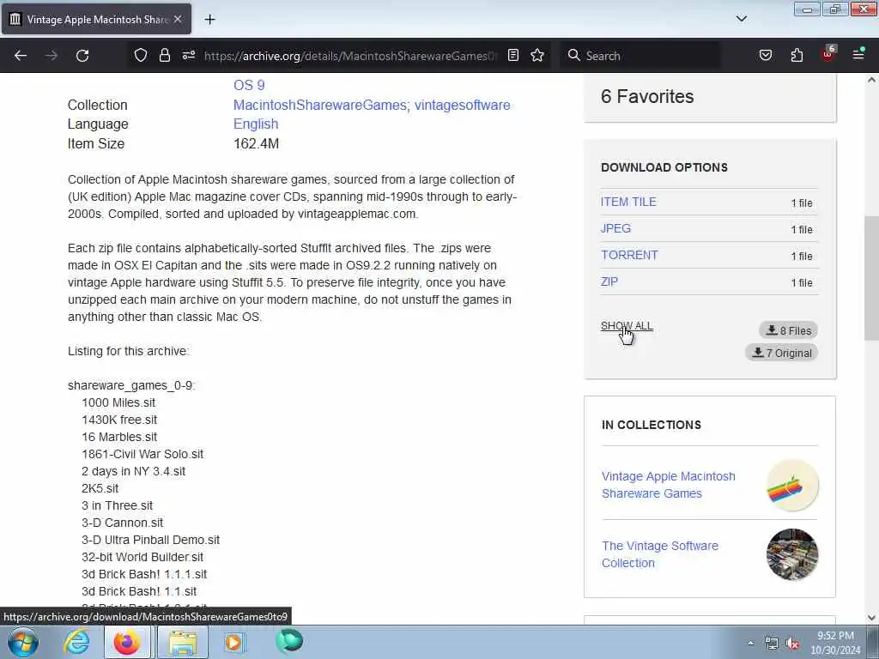Open the Windows Start menu
The width and height of the screenshot is (879, 659).
[x=23, y=642]
